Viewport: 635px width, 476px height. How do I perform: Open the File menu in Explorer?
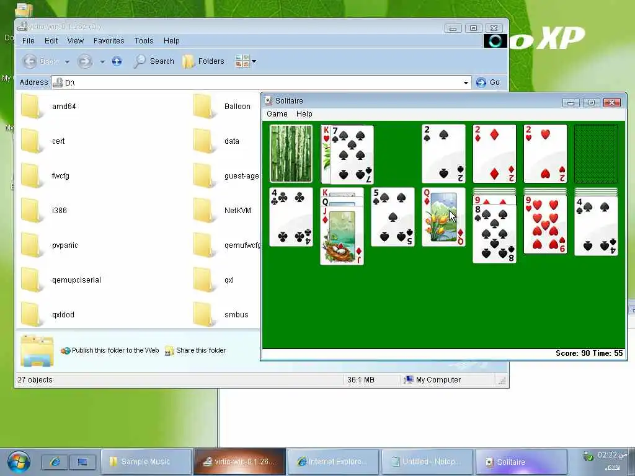(x=28, y=41)
